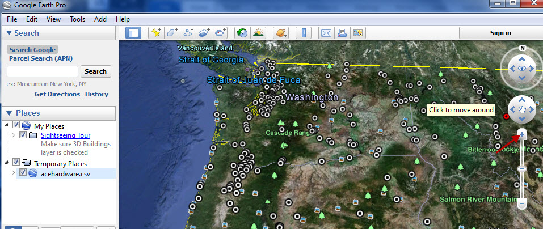The height and width of the screenshot is (229, 543).
Task: Click the Sign in button
Action: coord(500,33)
